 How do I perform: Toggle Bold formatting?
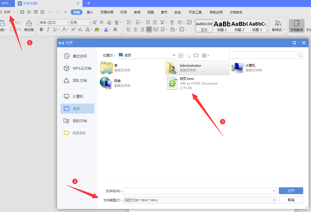click(x=41, y=29)
